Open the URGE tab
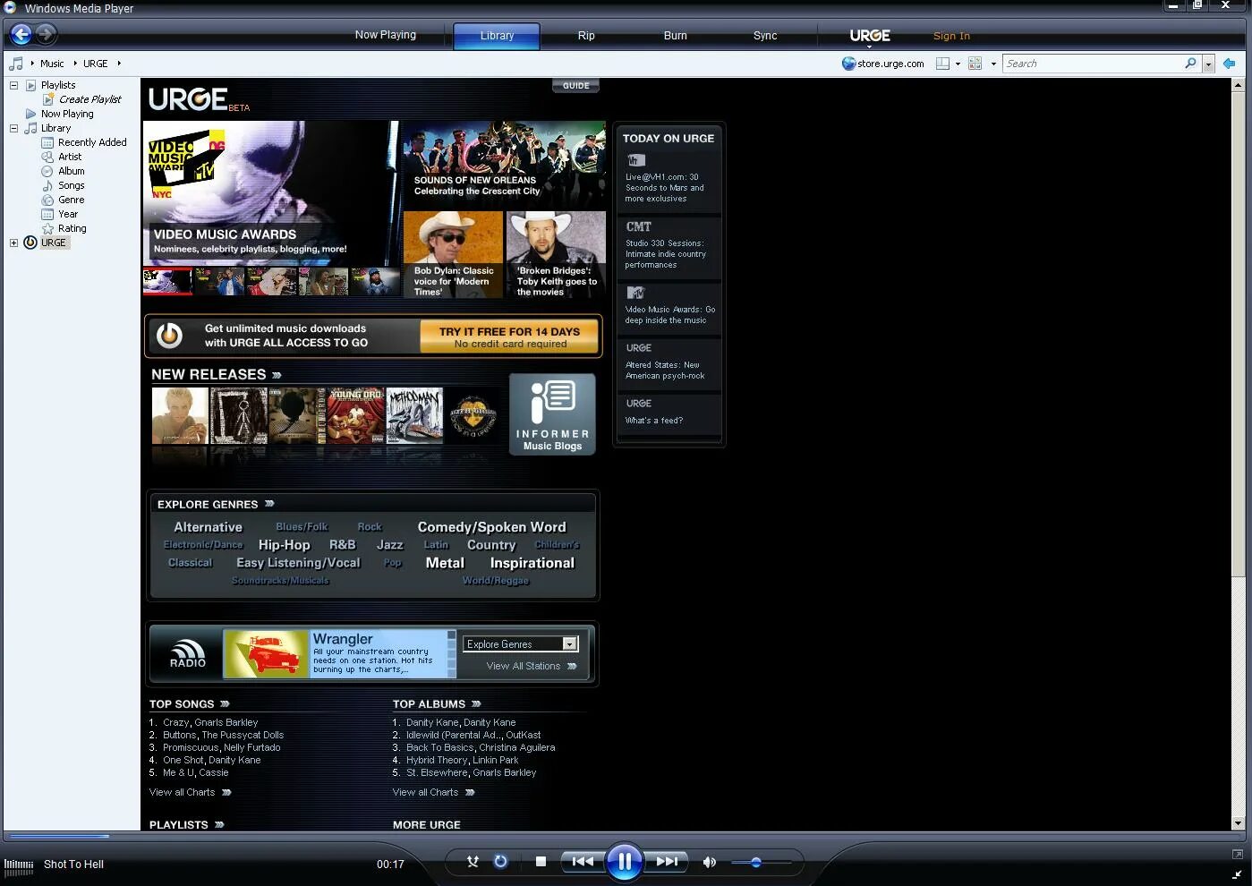The height and width of the screenshot is (886, 1252). click(870, 36)
